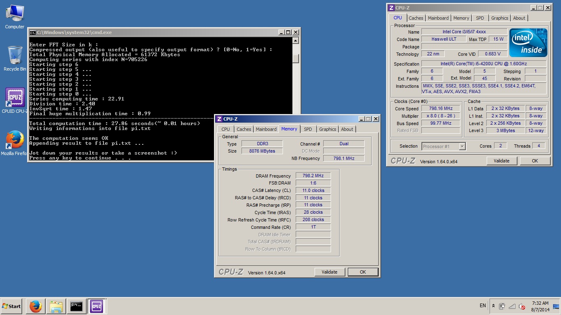The image size is (561, 315).
Task: Switch to CPU tab in Memory window
Action: (225, 129)
